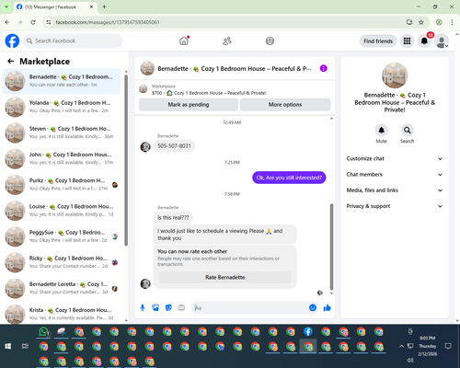
Task: Open the Krista conversation
Action: [x=62, y=314]
